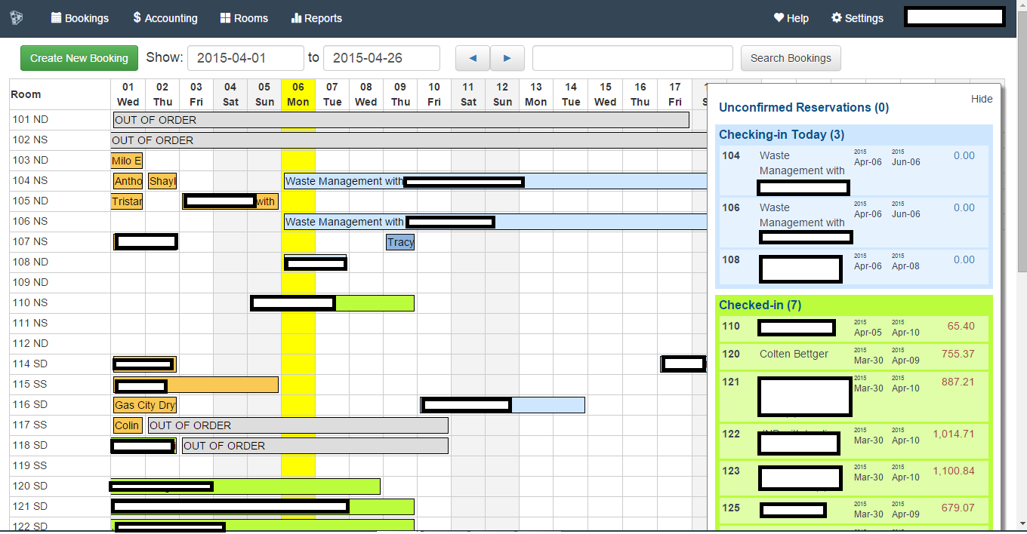Click the 17 Fri date column header
Screen dimensions: 1027x534
pos(675,94)
